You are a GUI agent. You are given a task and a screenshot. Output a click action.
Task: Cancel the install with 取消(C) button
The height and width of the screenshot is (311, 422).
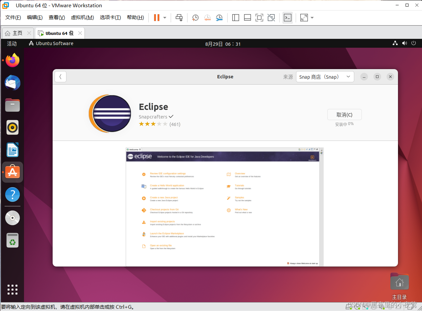(344, 115)
